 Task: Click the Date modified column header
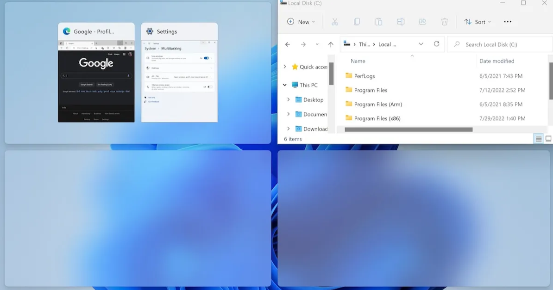coord(496,61)
